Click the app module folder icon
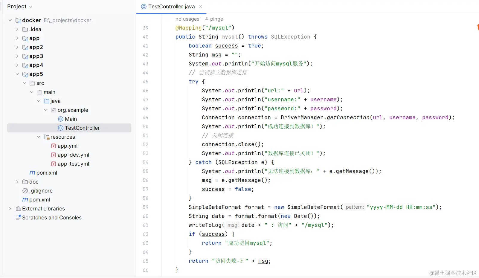The height and width of the screenshot is (278, 479). 25,38
